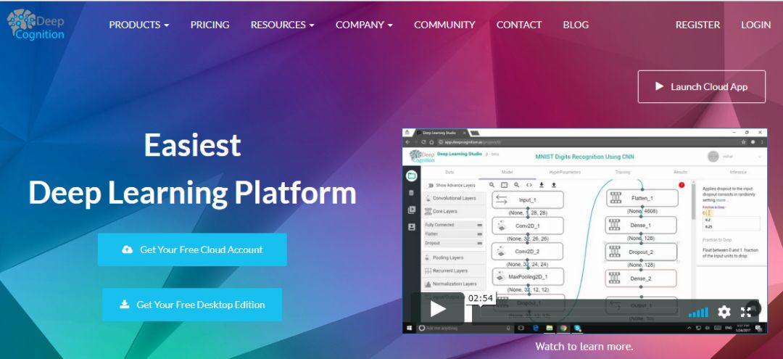Click the 'Watch to learn more.' text
Image resolution: width=783 pixels, height=359 pixels.
[584, 346]
